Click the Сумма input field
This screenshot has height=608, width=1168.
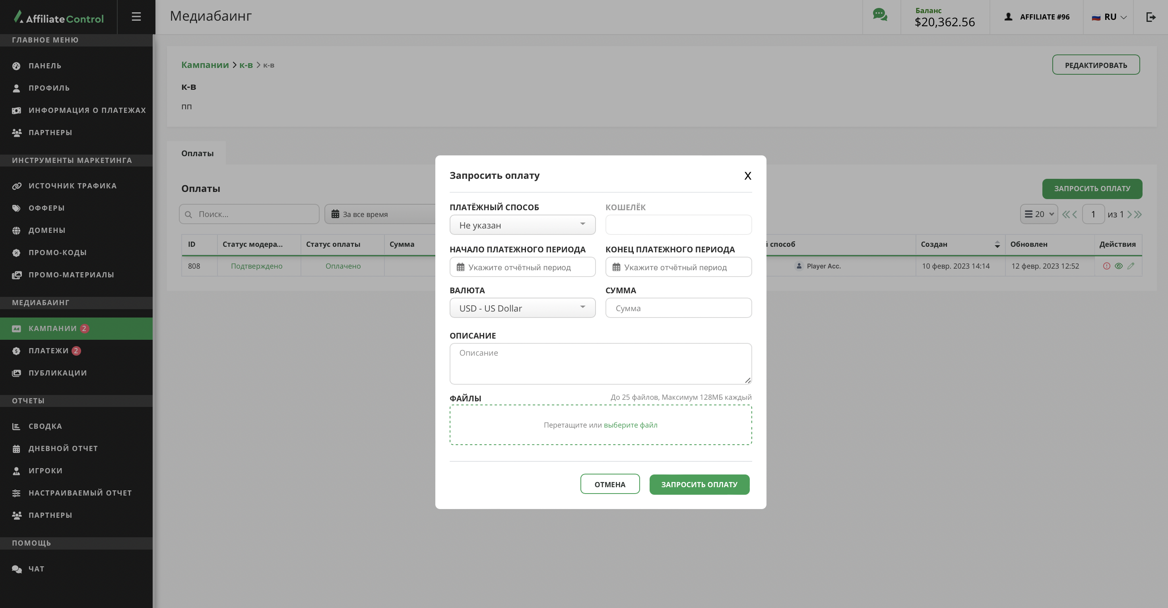tap(678, 308)
